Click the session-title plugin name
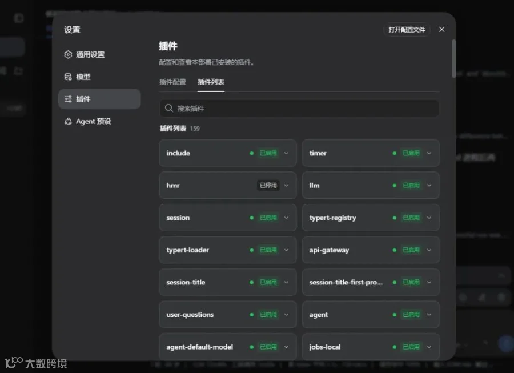514x373 pixels. (x=186, y=282)
